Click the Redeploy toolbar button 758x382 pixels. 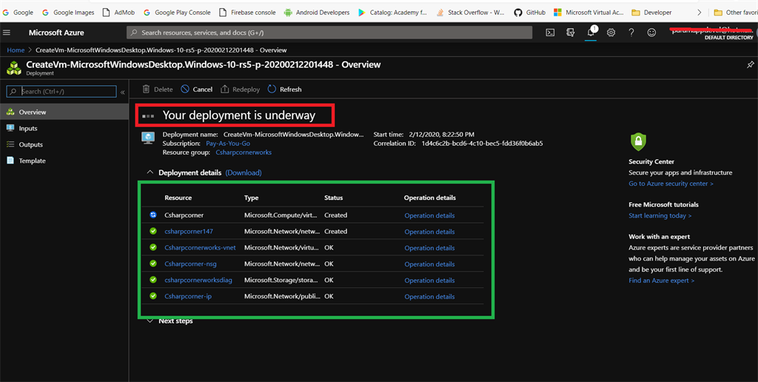241,90
